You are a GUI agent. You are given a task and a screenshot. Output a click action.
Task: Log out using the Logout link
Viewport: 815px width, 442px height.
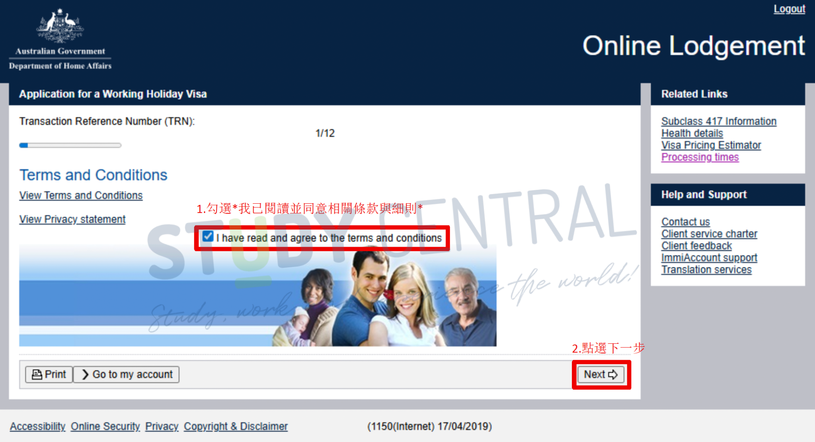(789, 9)
